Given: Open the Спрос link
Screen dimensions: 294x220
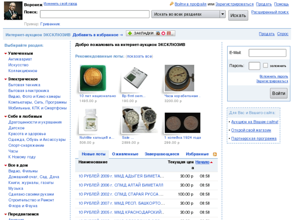Looking at the screenshot, I should (283, 34).
